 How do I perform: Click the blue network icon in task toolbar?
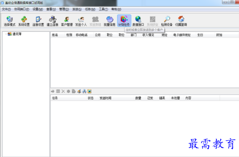pos(84,91)
